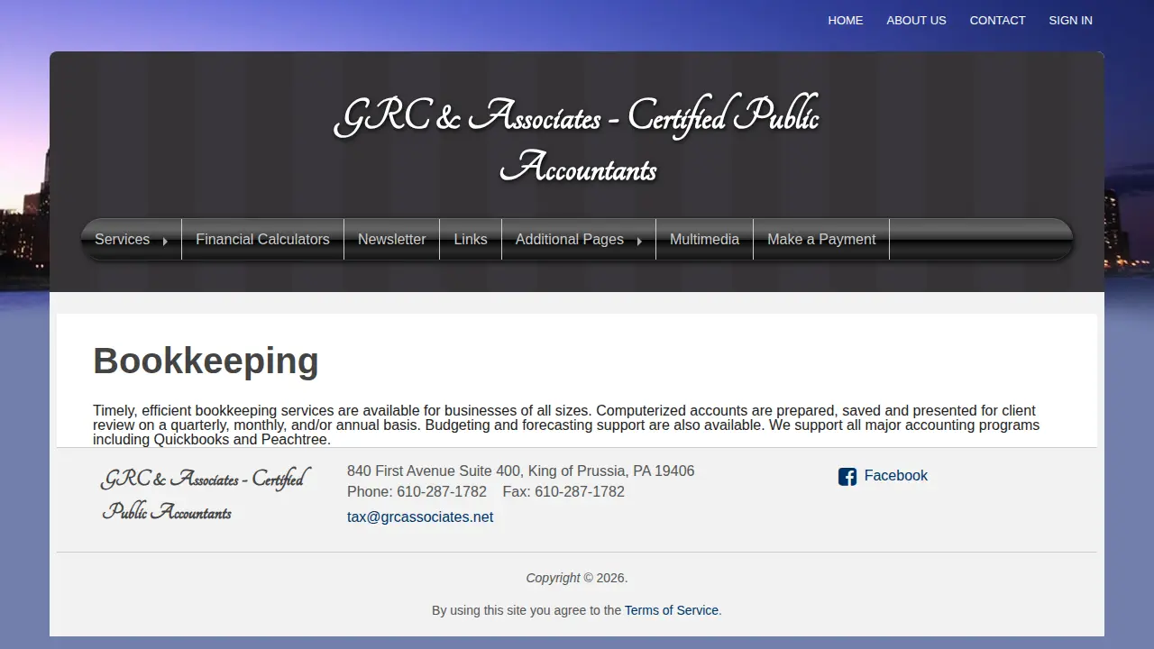Click the Phone: 610-287-1782 text
The width and height of the screenshot is (1154, 649).
tap(417, 491)
